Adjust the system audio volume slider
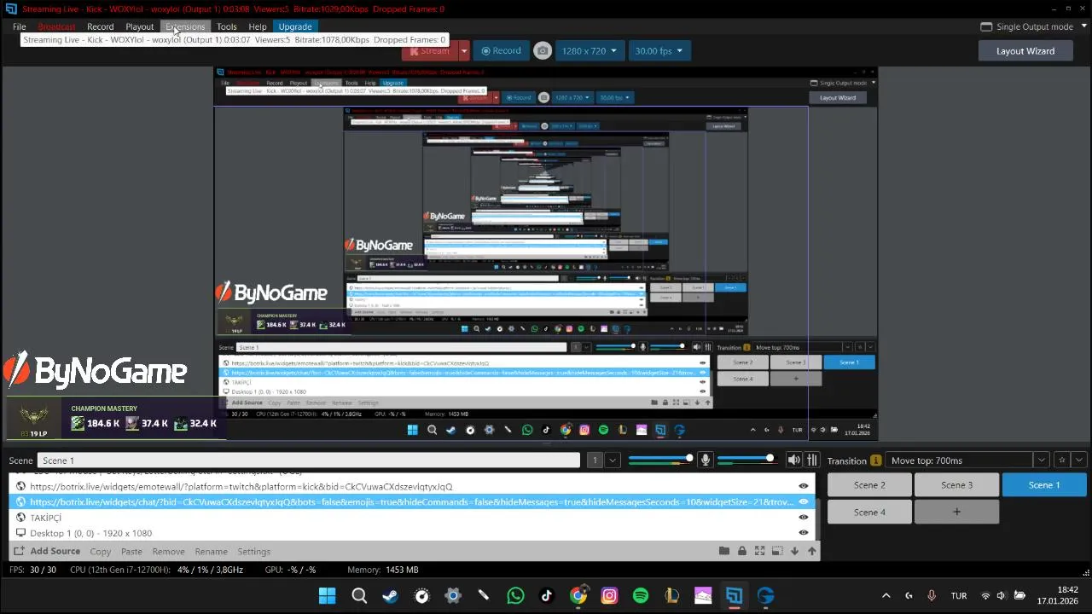This screenshot has height=614, width=1092. point(746,460)
